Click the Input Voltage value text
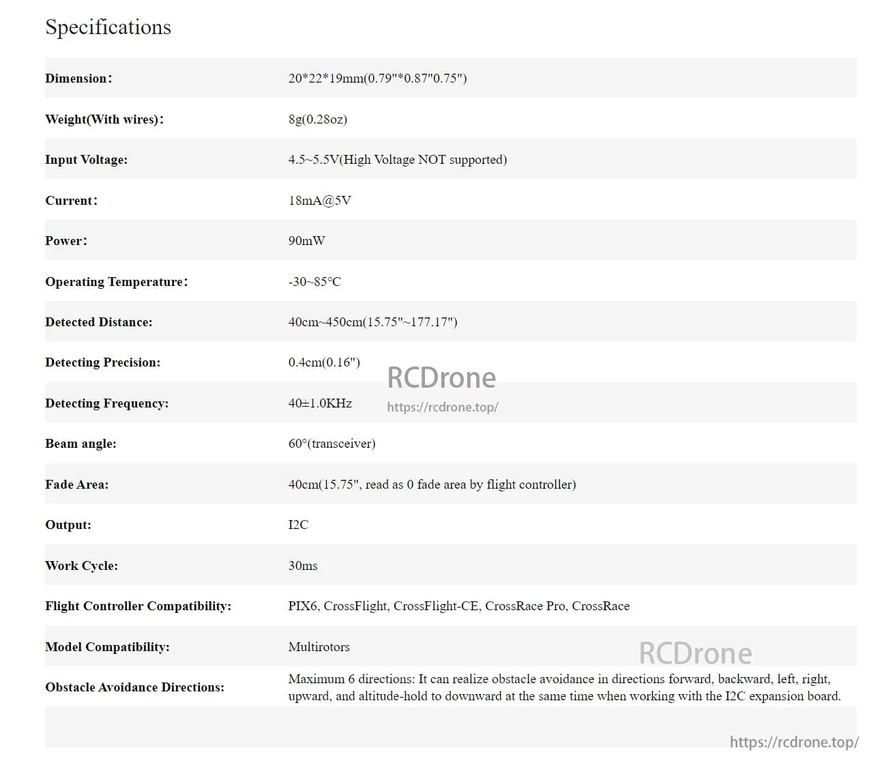The width and height of the screenshot is (884, 774). [x=397, y=160]
